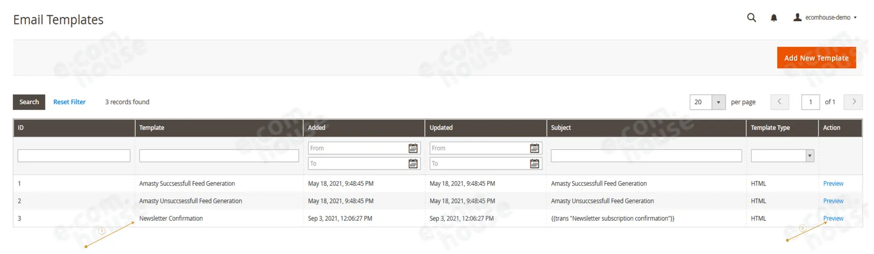874x254 pixels.
Task: Open the notifications bell icon
Action: tap(773, 18)
